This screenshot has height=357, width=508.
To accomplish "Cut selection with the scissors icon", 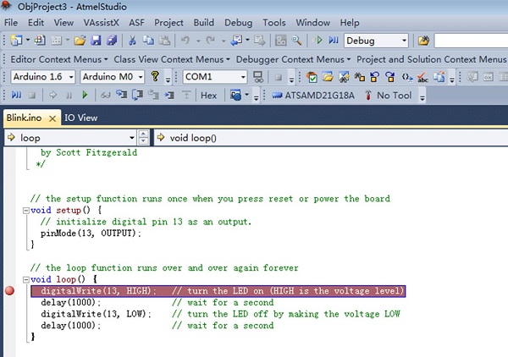I will click(132, 40).
